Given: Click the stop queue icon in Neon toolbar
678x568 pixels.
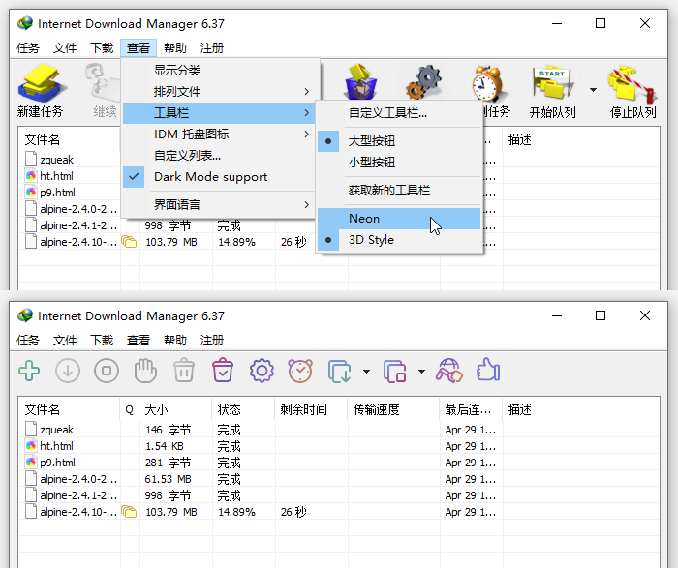Looking at the screenshot, I should tap(395, 371).
